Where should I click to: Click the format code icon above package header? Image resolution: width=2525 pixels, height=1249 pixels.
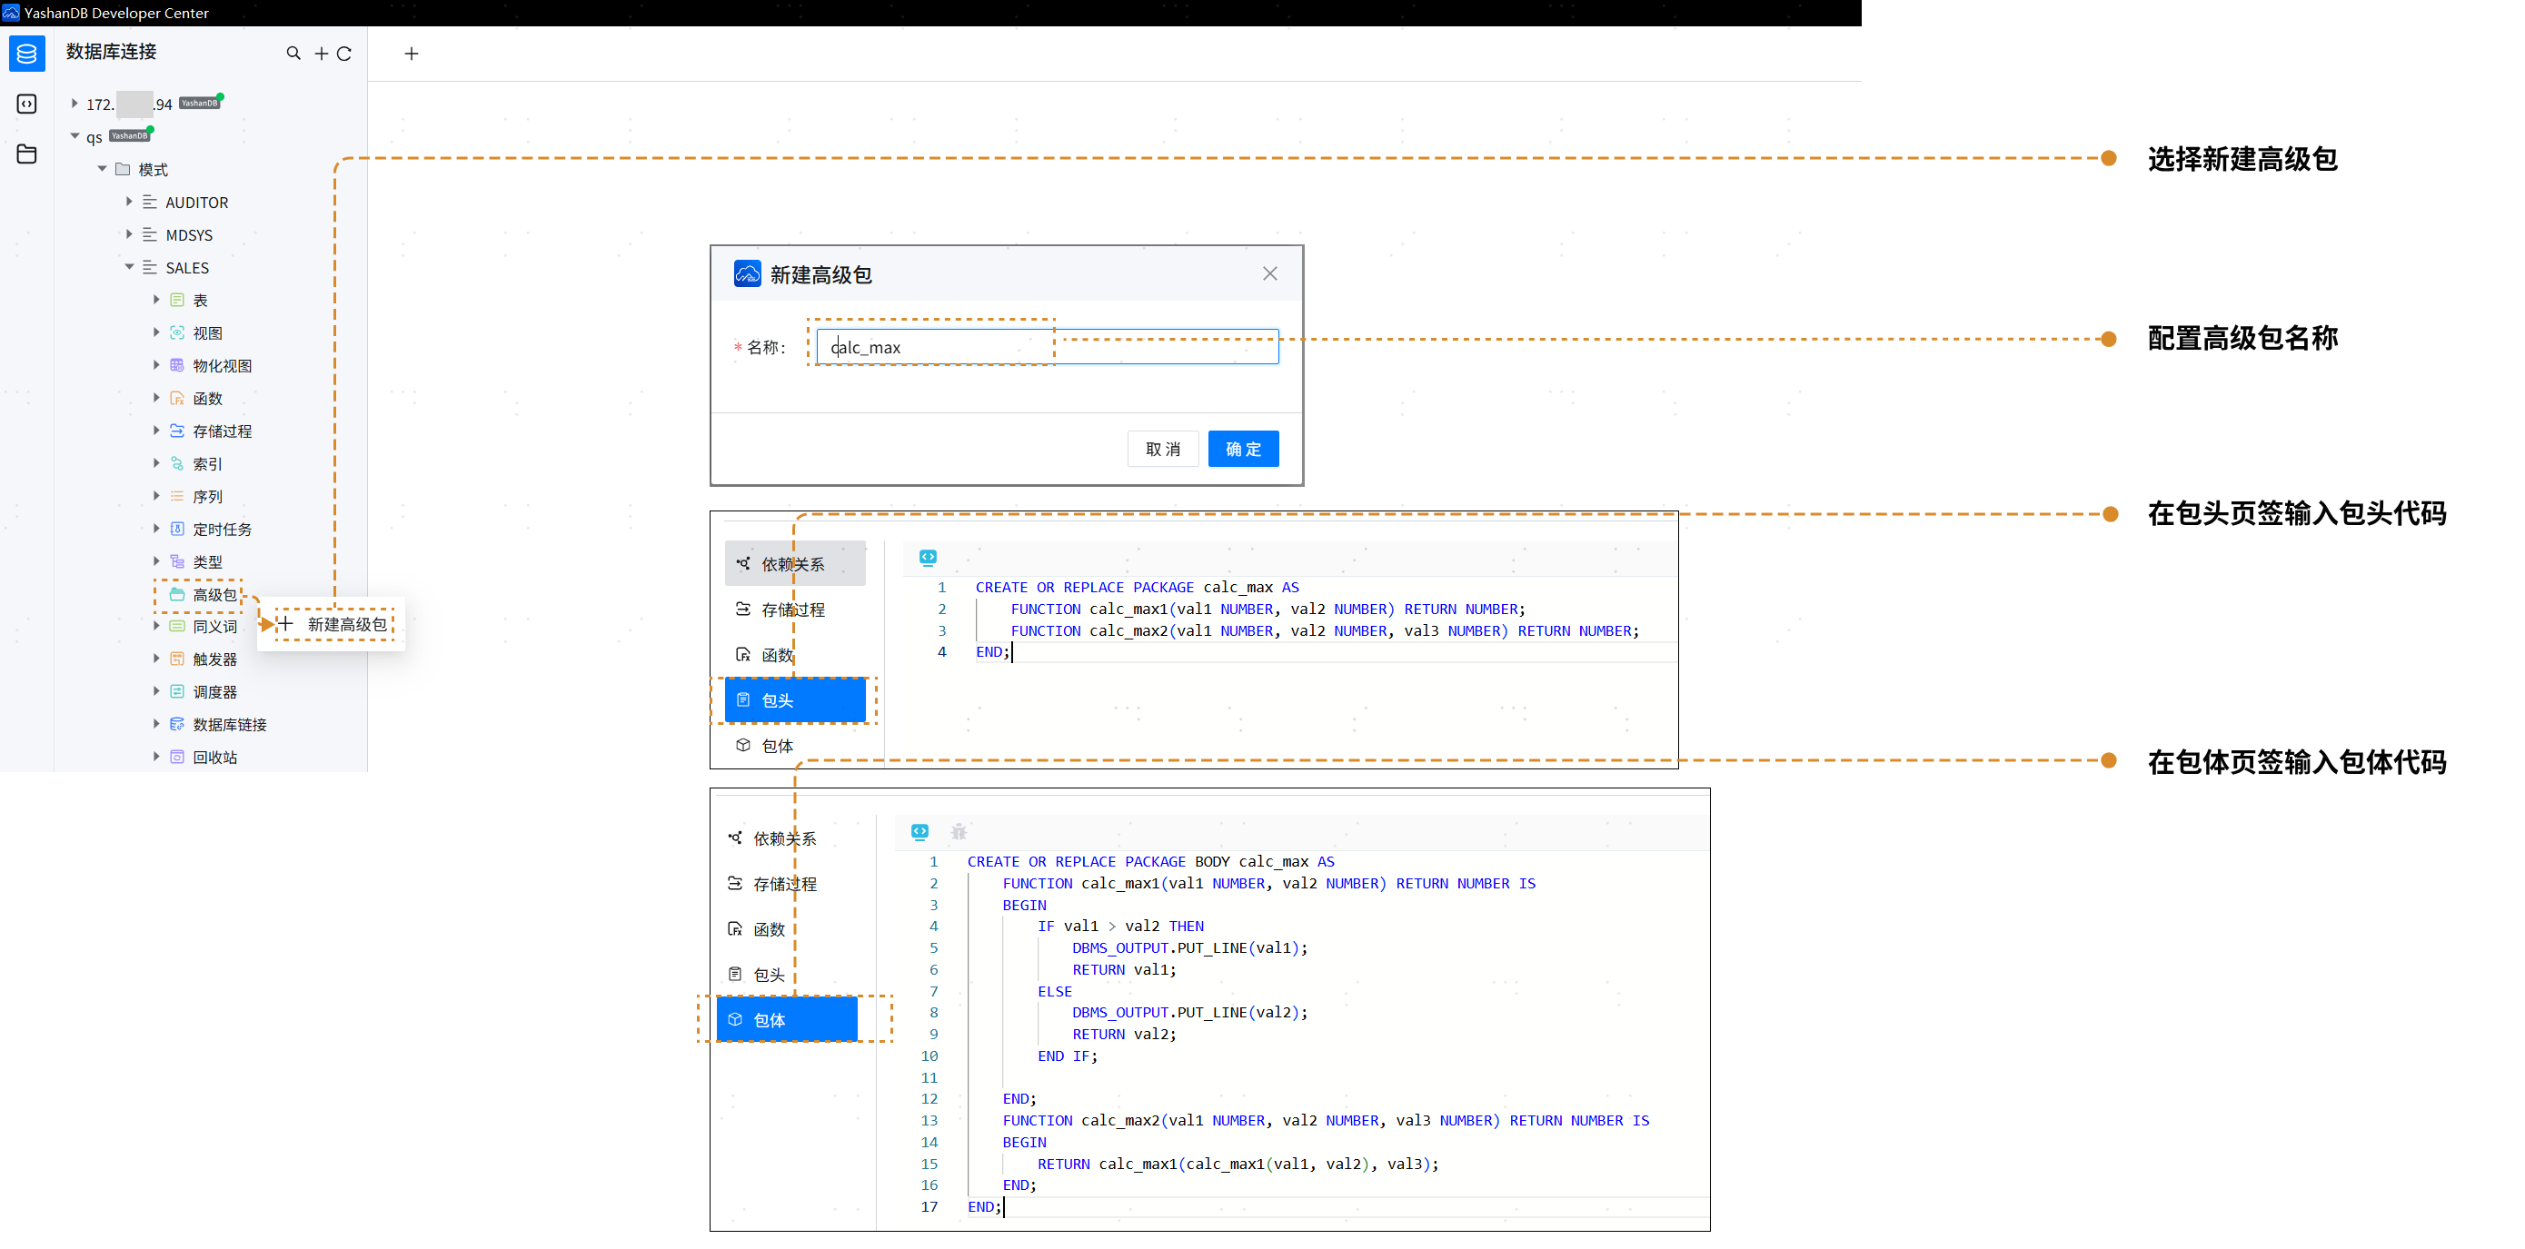928,558
